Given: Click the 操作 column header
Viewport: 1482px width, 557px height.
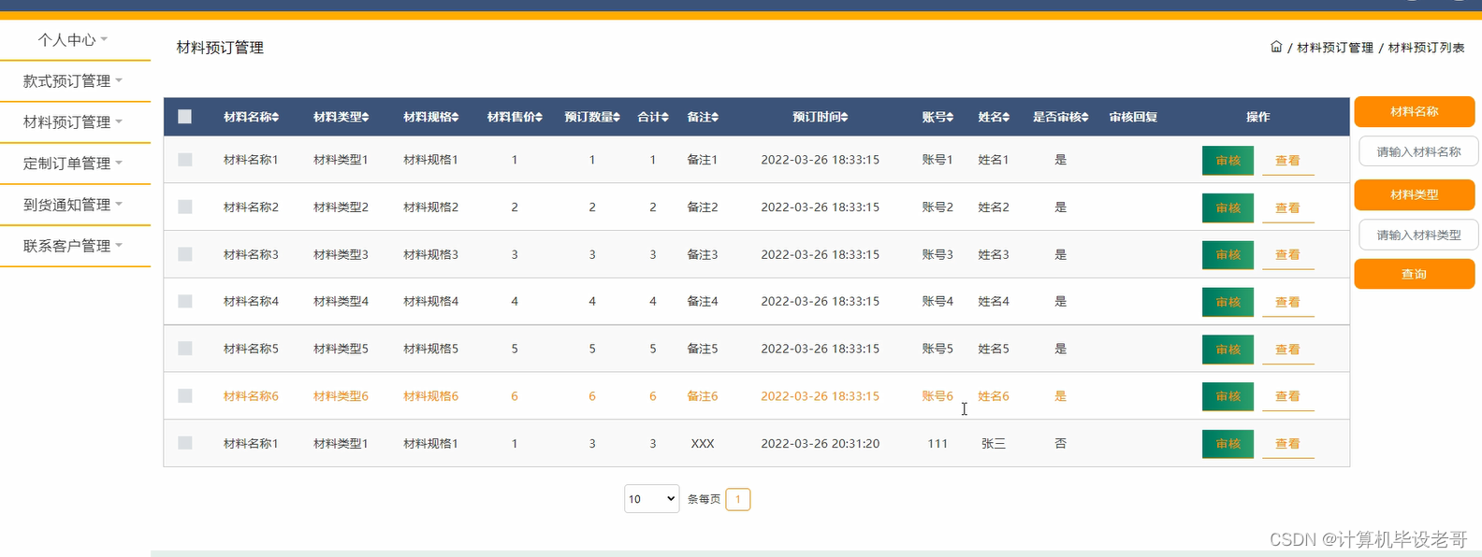Looking at the screenshot, I should [1258, 117].
